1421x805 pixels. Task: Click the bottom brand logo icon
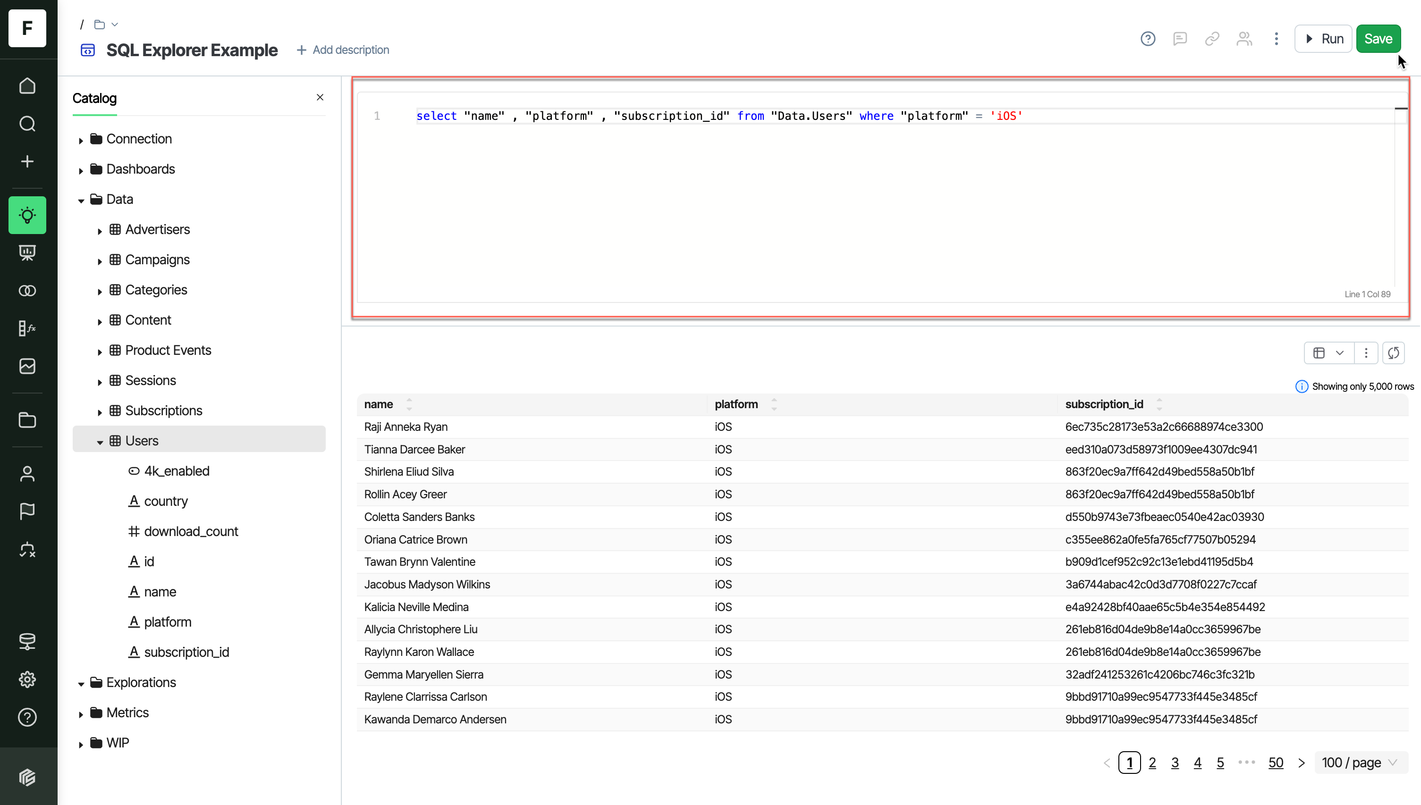pos(27,777)
